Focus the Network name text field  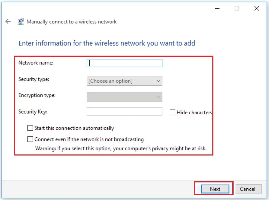[x=124, y=63]
